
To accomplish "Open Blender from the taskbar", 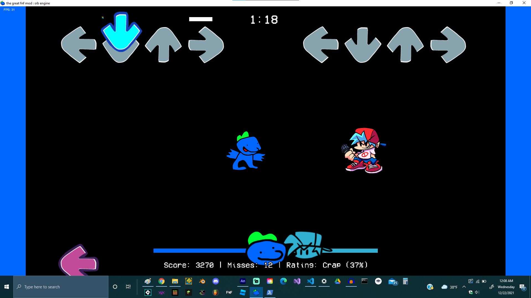I will click(202, 281).
